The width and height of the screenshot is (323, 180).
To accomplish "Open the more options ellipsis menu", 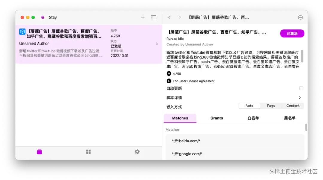I will pyautogui.click(x=300, y=17).
